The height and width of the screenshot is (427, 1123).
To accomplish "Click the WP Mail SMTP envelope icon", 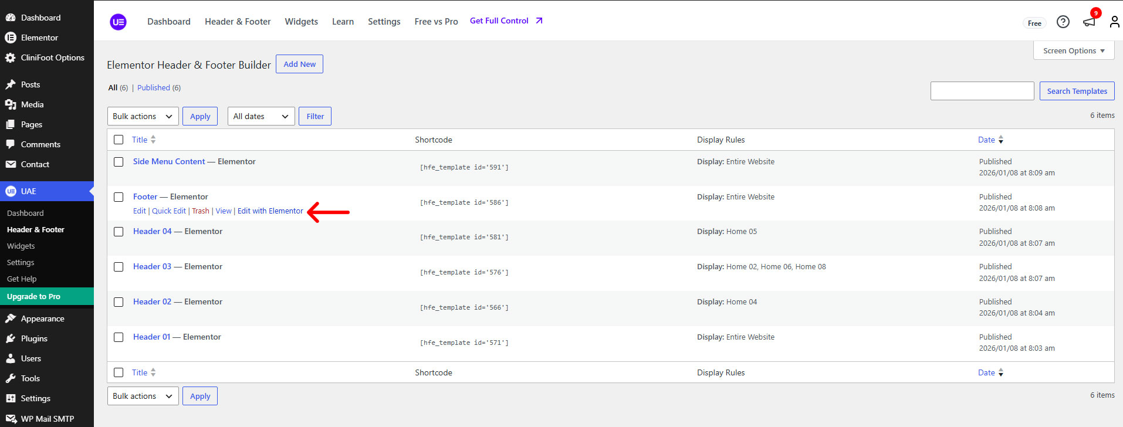I will 11,419.
